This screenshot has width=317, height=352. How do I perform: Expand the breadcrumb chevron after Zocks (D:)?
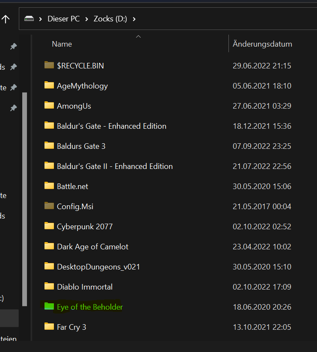pos(134,19)
